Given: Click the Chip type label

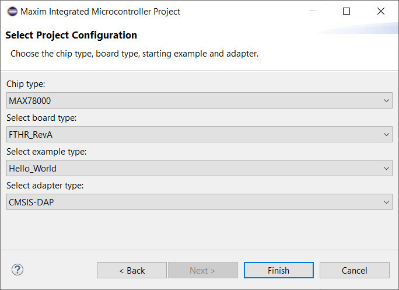Looking at the screenshot, I should [x=26, y=84].
